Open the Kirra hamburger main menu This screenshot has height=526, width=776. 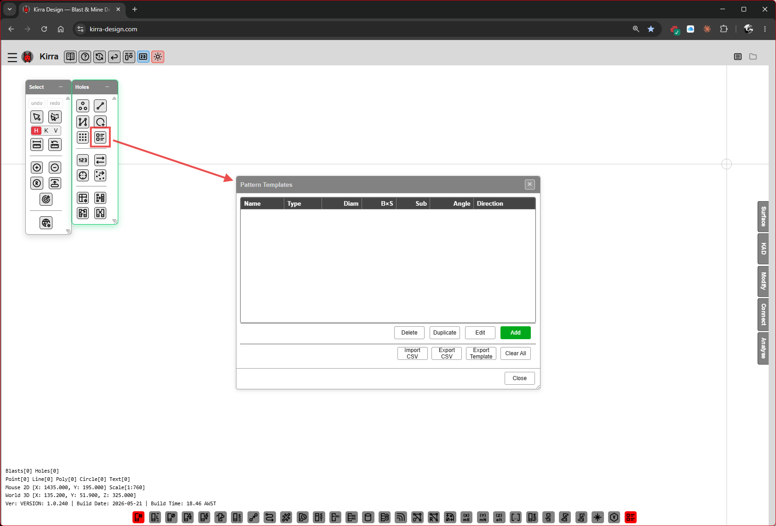click(12, 57)
